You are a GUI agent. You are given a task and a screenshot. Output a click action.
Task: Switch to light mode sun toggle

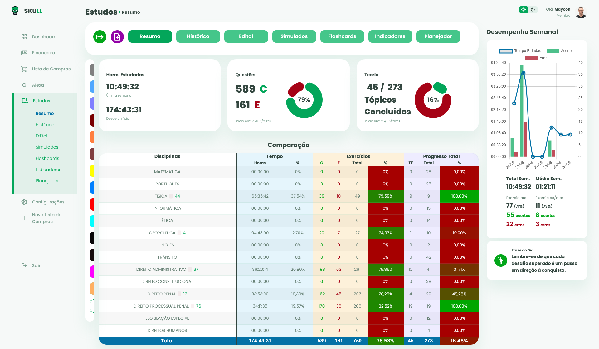[524, 10]
